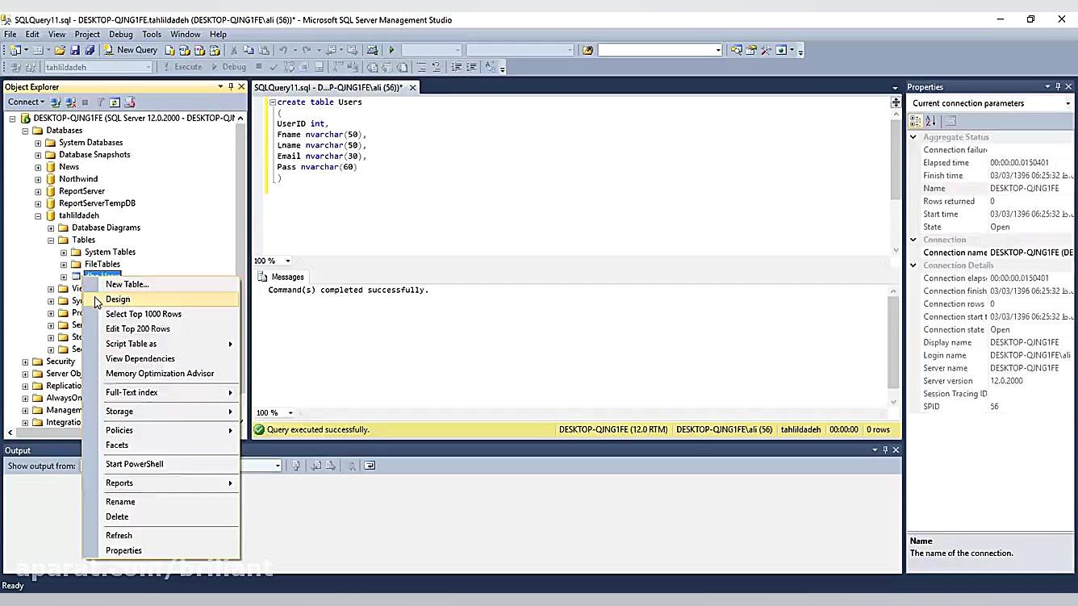Collapse the Aggregate Status property group
Viewport: 1078px width, 606px height.
pos(913,137)
